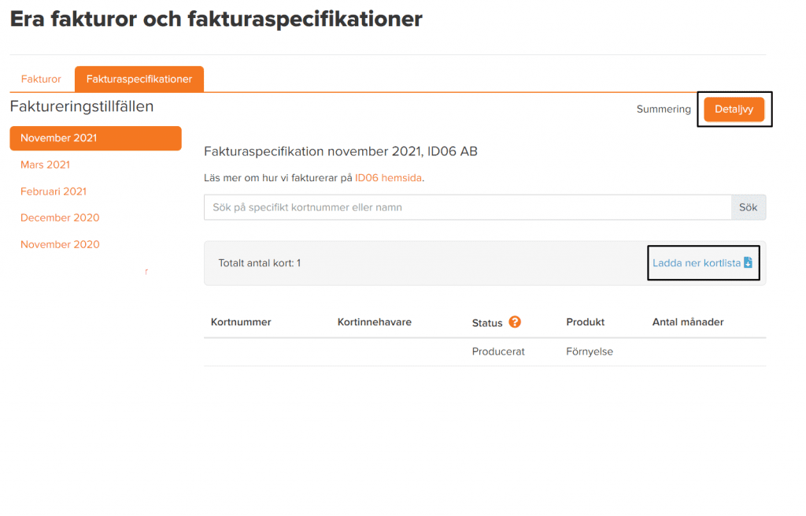Image resolution: width=806 pixels, height=516 pixels.
Task: Switch to the Fakturor tab
Action: coord(40,79)
